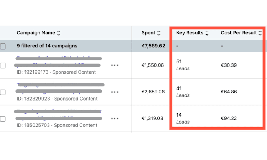Open more options for campaign 192199173
The width and height of the screenshot is (267, 160).
115,65
